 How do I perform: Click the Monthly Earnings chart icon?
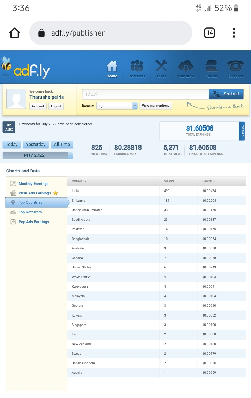click(x=13, y=184)
